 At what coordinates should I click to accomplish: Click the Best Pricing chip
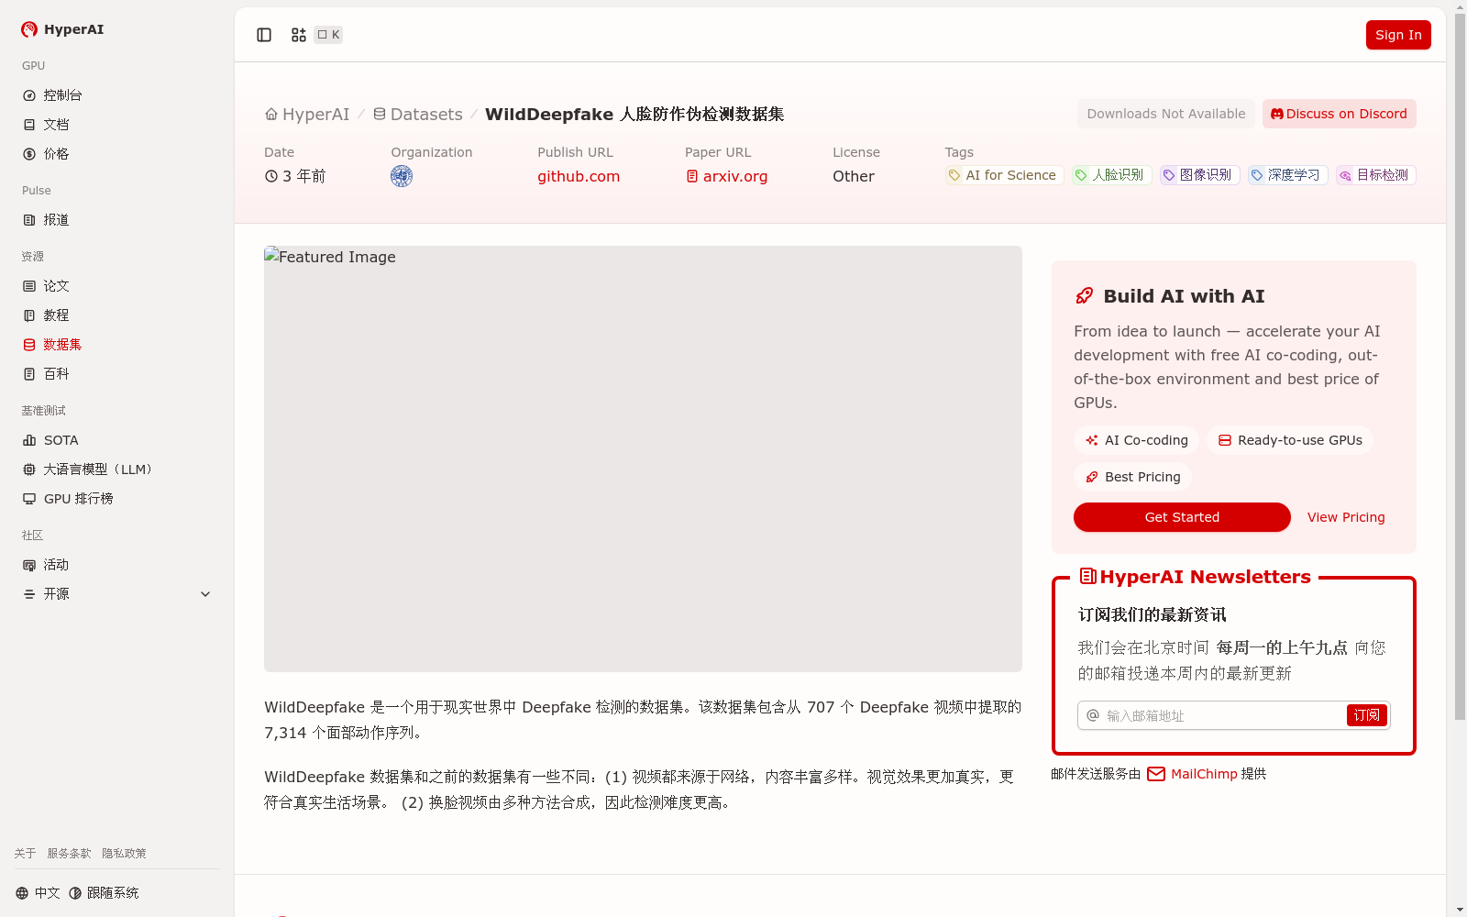(1132, 477)
